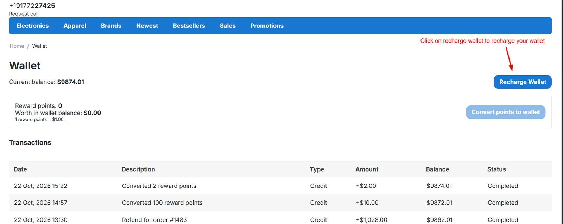Click the Description column header
Screen dimensions: 563x224
[138, 169]
